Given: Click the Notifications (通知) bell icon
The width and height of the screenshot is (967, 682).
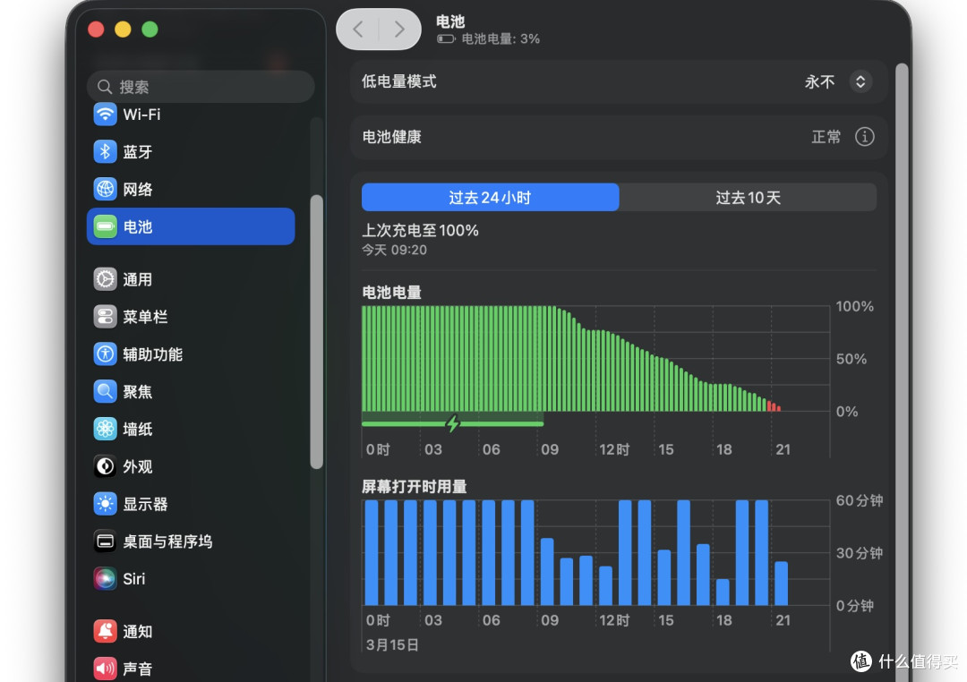Looking at the screenshot, I should 106,632.
